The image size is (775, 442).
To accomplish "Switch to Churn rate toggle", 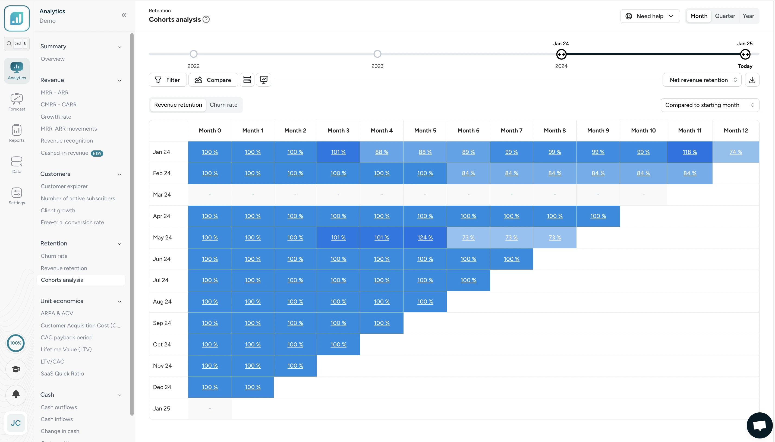I will [x=223, y=105].
